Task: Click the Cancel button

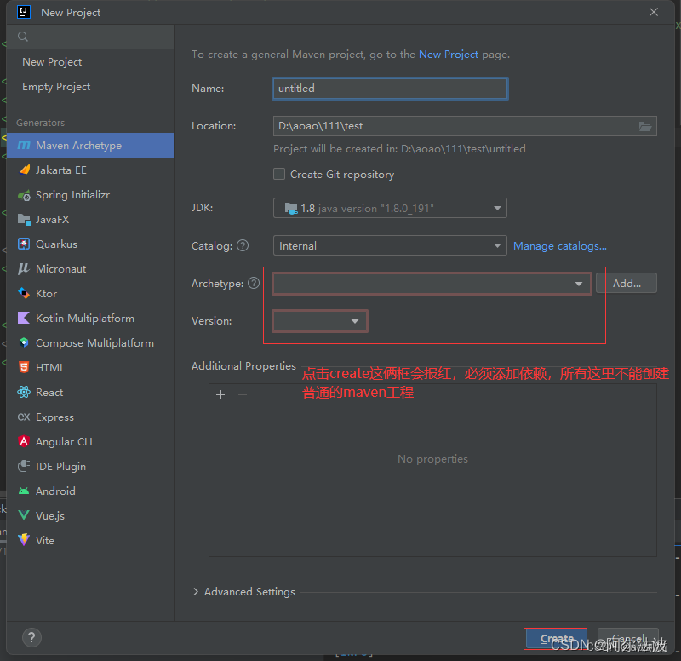Action: point(628,638)
